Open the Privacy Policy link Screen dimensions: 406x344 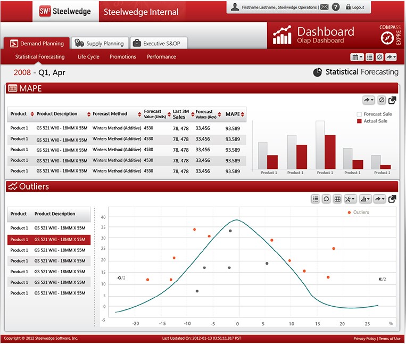tap(364, 339)
